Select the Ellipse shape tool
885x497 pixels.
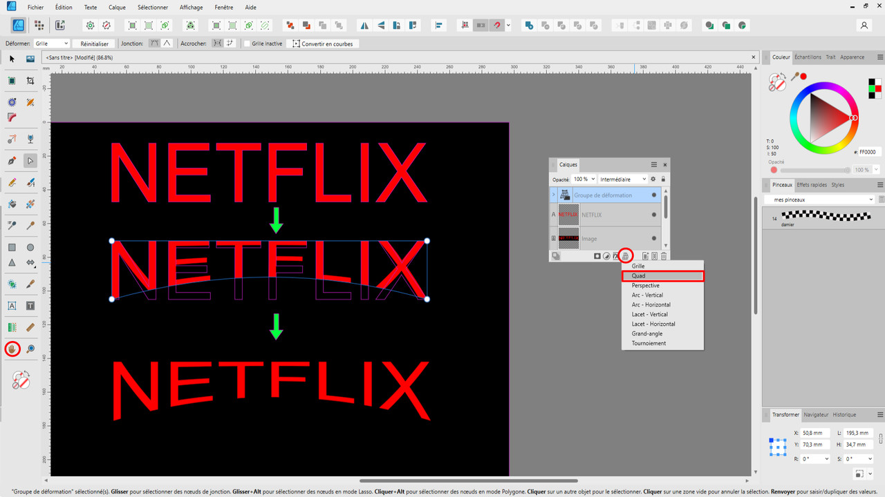tap(30, 247)
